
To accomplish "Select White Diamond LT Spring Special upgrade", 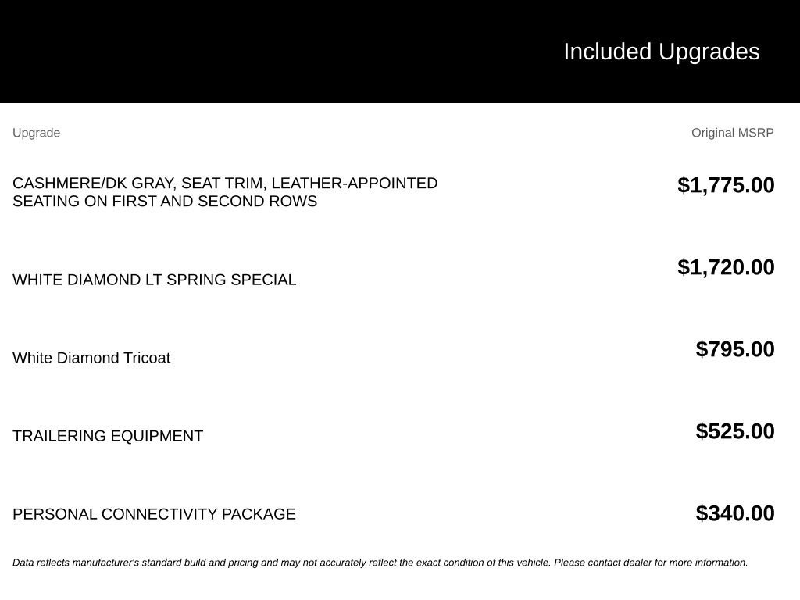I will coord(154,280).
